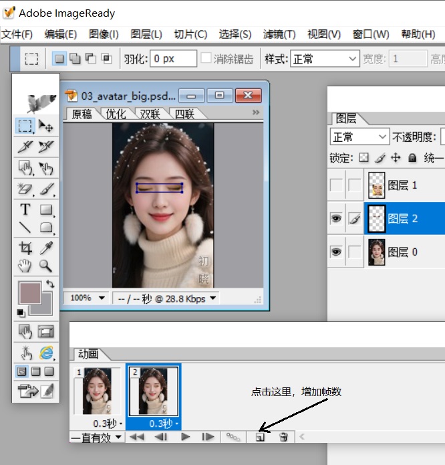
Task: Choose the Hand tool
Action: [25, 266]
